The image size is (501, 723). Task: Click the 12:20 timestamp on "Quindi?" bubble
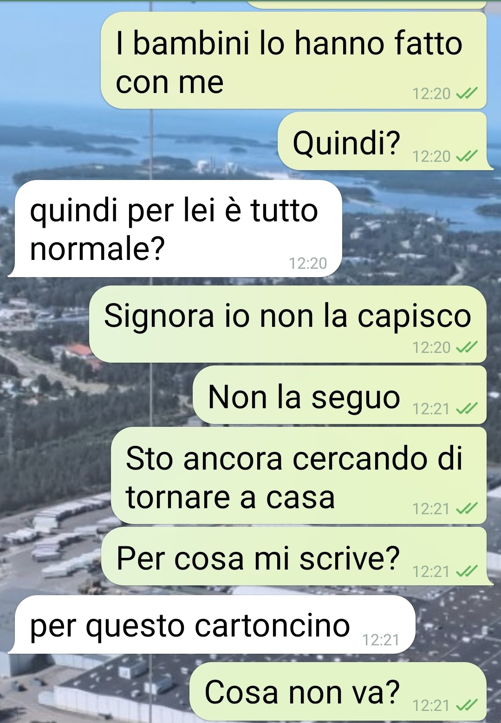431,157
